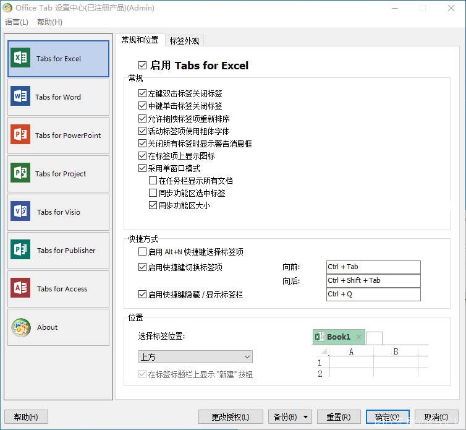Select the Tabs for Access label
This screenshot has height=430, width=466.
pyautogui.click(x=62, y=289)
